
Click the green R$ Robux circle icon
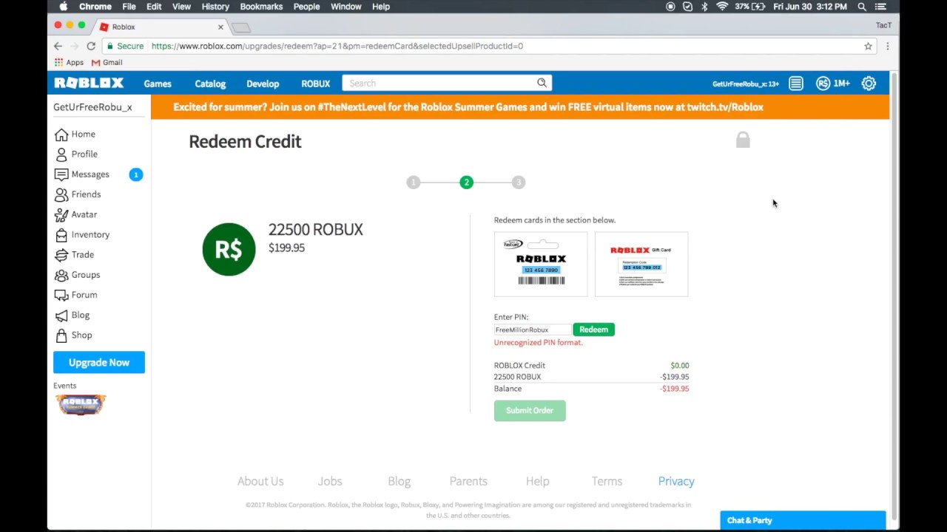pyautogui.click(x=229, y=249)
